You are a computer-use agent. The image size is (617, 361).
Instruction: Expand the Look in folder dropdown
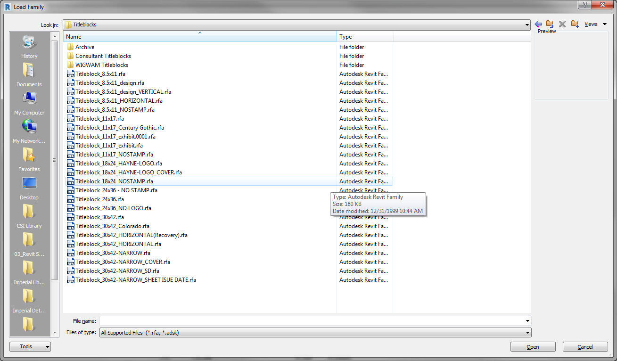tap(527, 25)
